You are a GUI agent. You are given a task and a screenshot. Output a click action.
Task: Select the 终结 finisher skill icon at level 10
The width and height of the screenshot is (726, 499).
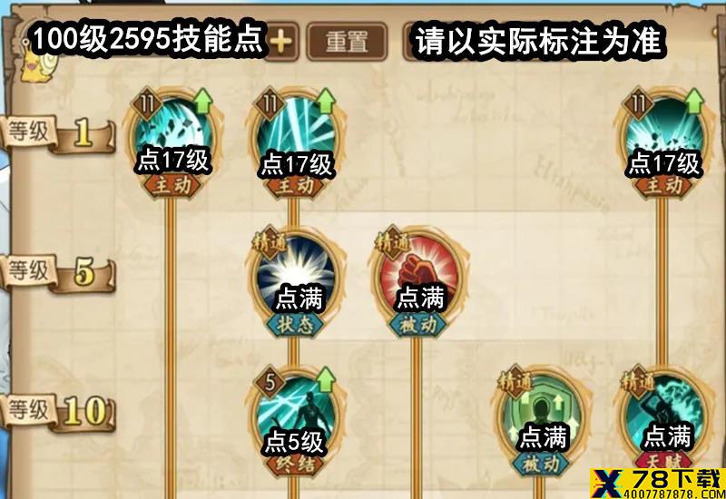297,414
